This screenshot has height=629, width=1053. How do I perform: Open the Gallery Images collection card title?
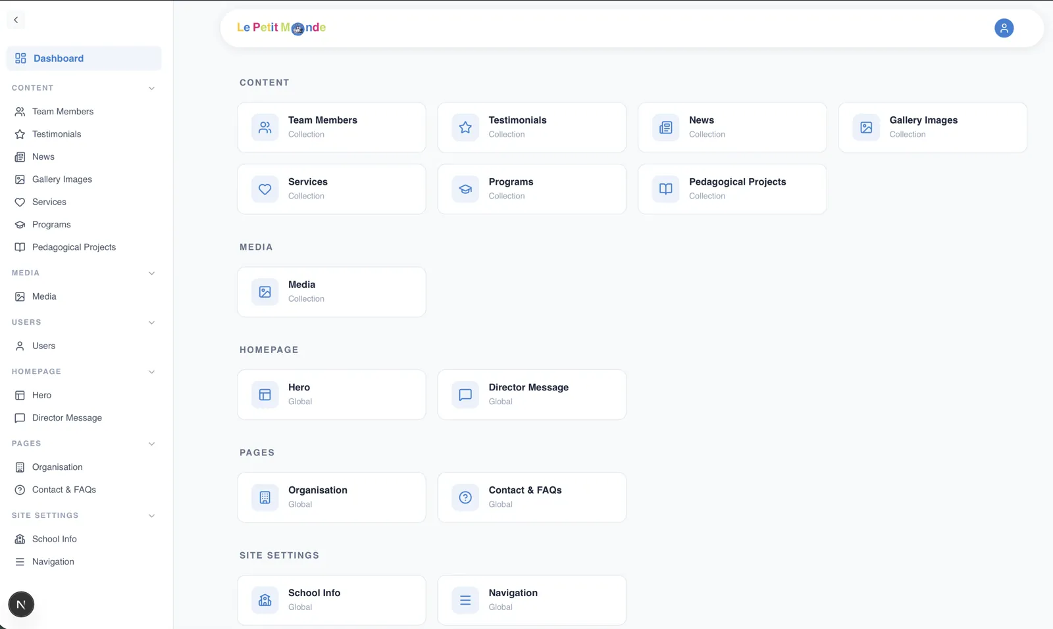(x=923, y=120)
